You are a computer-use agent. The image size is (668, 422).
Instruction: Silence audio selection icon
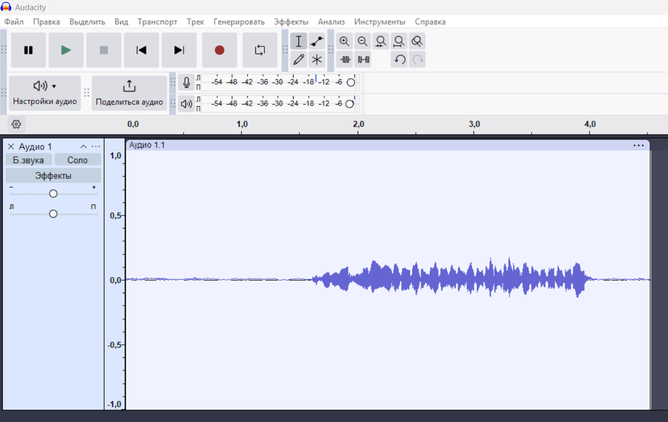click(x=364, y=59)
